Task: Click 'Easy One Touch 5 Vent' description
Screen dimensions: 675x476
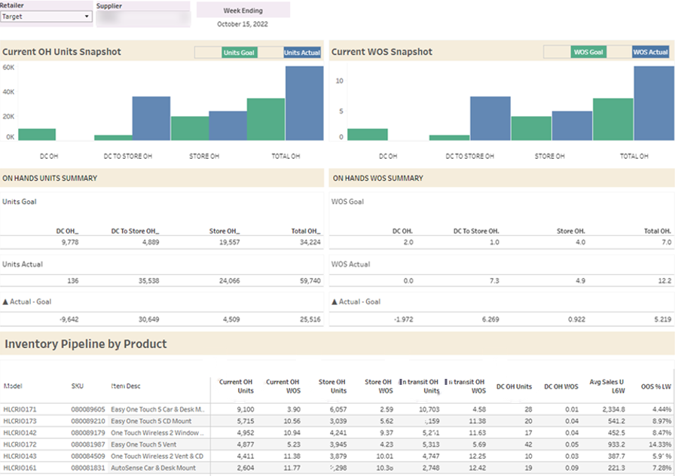Action: coord(143,444)
